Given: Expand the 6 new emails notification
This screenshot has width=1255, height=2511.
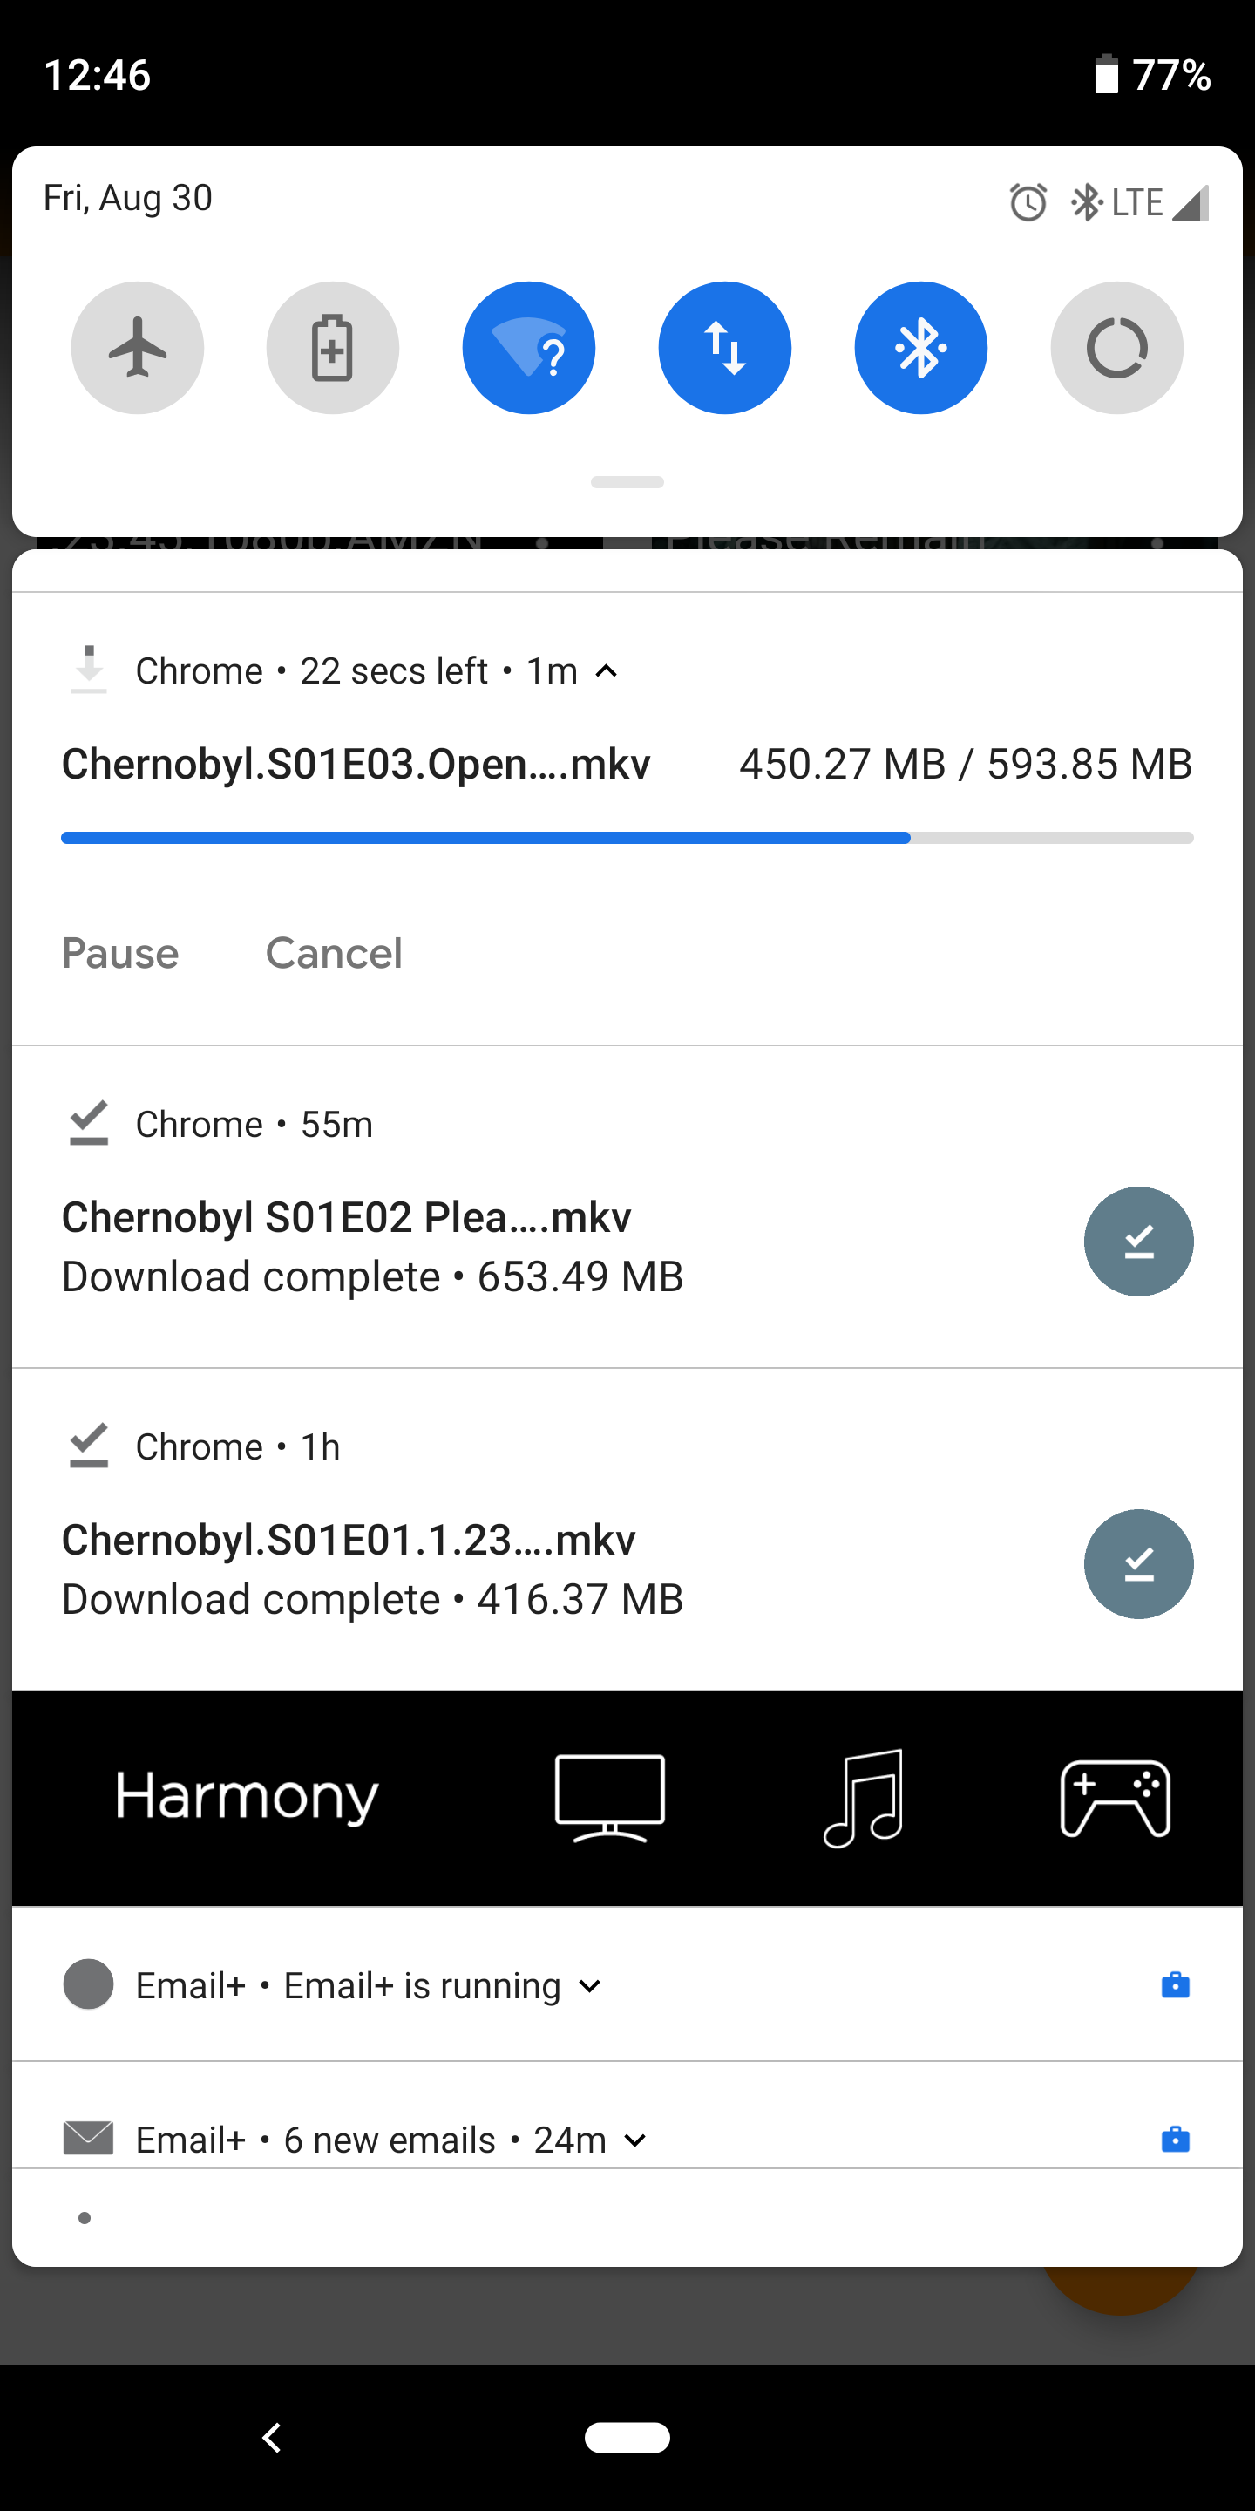Looking at the screenshot, I should pos(635,2140).
